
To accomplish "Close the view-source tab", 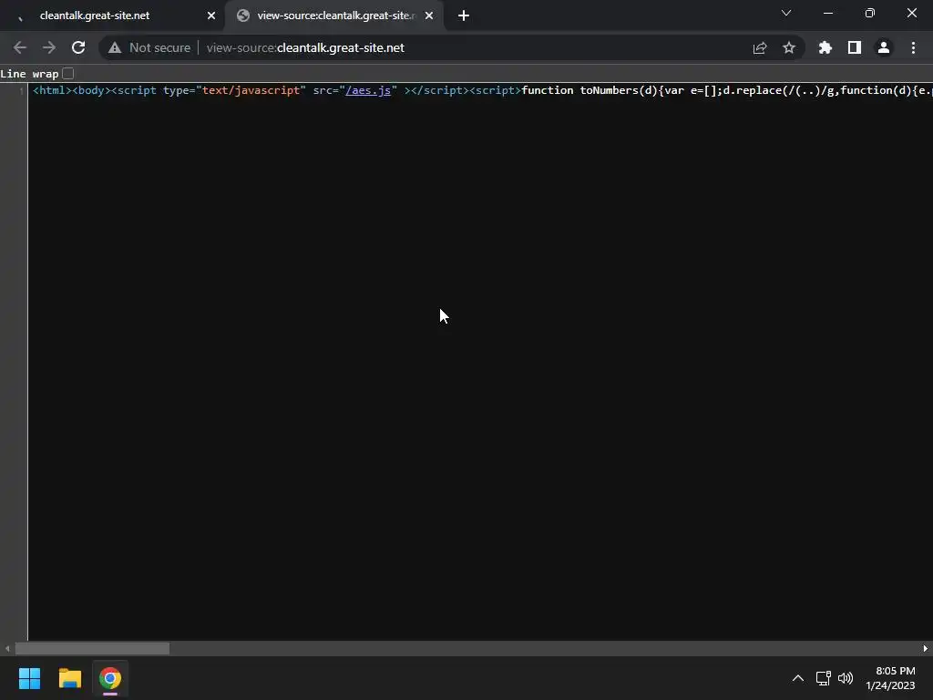I will click(429, 15).
